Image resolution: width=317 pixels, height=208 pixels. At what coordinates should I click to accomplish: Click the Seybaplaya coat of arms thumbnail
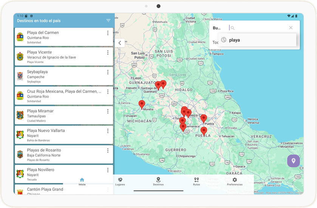pos(20,76)
